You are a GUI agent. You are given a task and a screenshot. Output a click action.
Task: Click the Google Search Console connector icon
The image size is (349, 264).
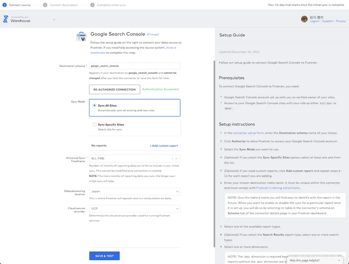tap(81, 36)
